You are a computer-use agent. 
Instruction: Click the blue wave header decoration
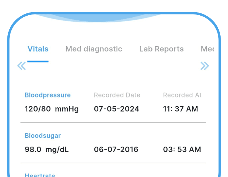tap(99, 18)
